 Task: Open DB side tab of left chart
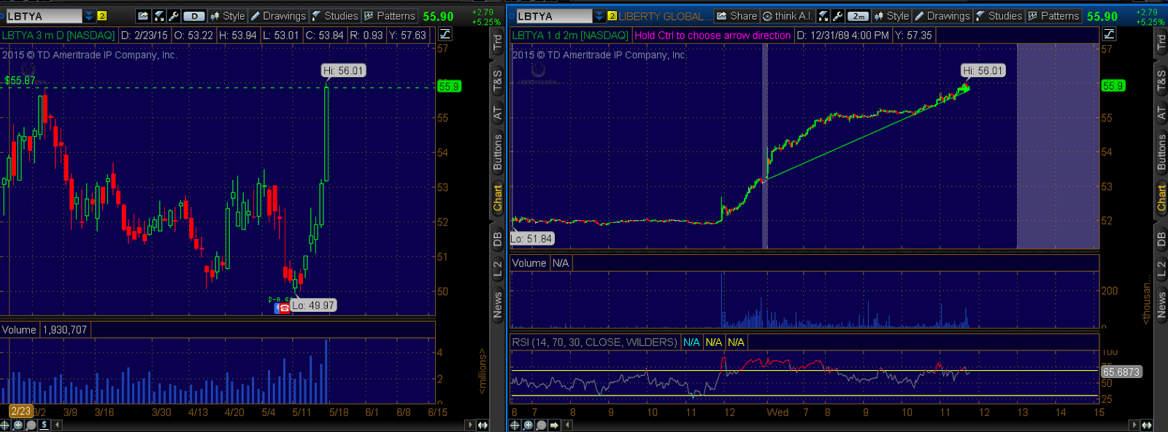click(498, 238)
